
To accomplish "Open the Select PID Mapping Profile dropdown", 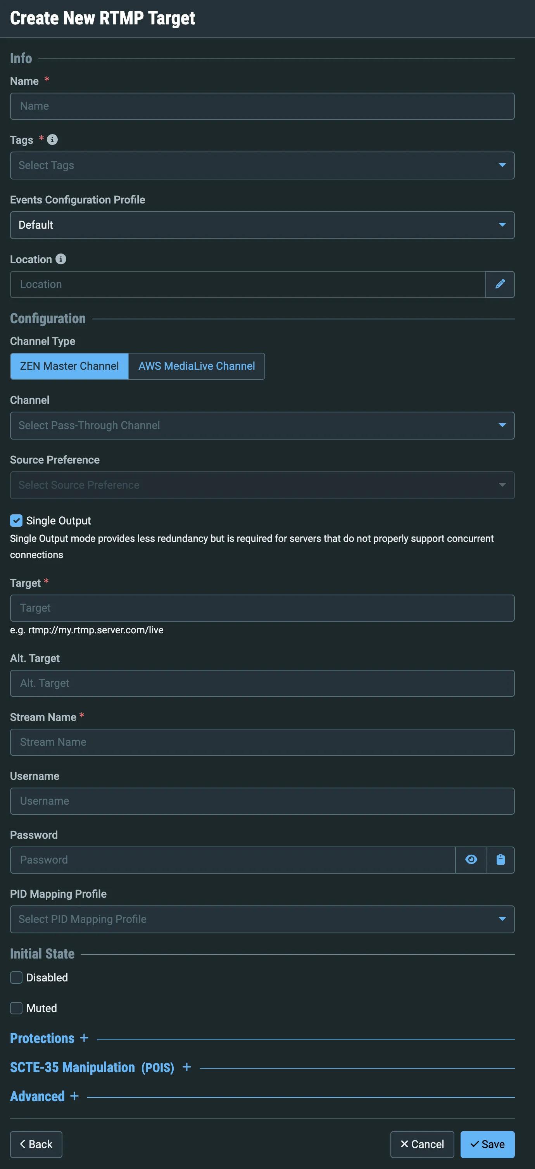I will (x=262, y=919).
